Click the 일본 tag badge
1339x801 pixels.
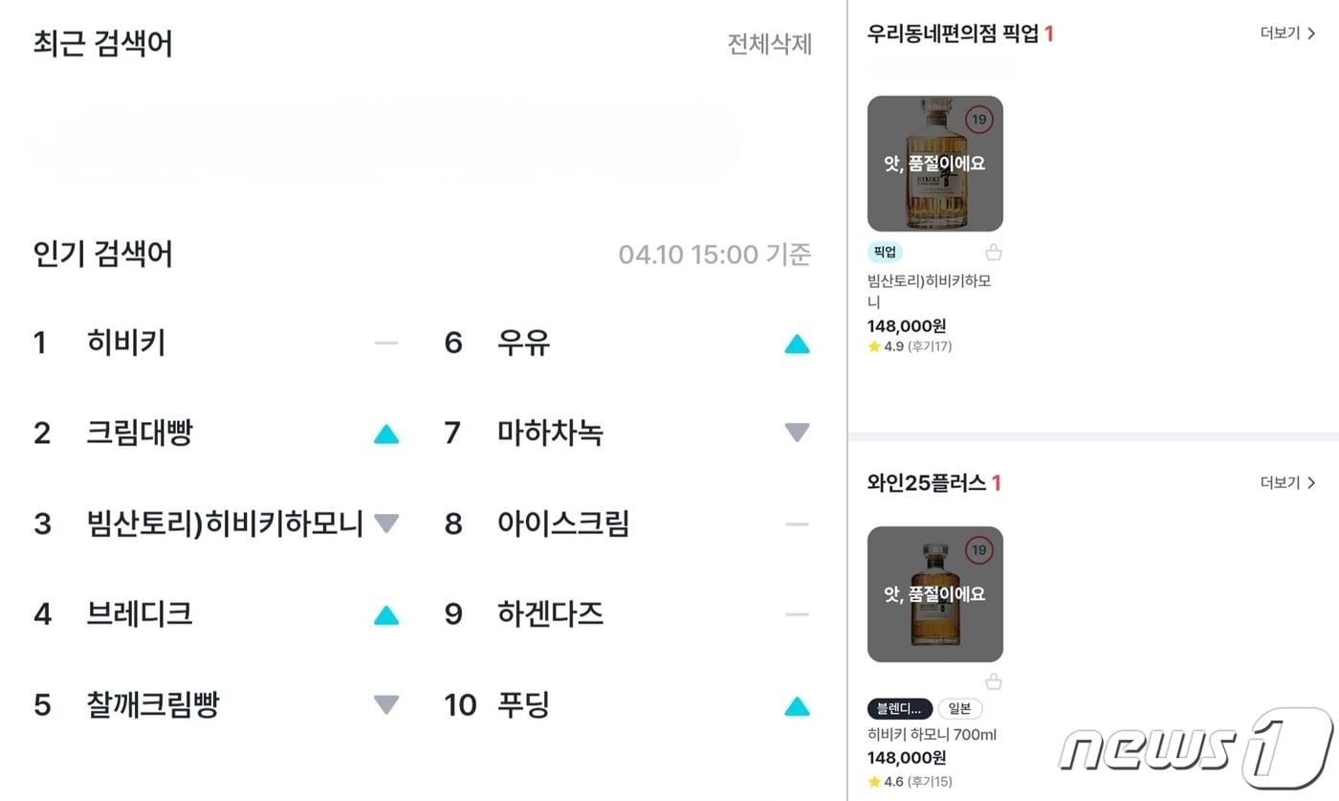(x=959, y=708)
